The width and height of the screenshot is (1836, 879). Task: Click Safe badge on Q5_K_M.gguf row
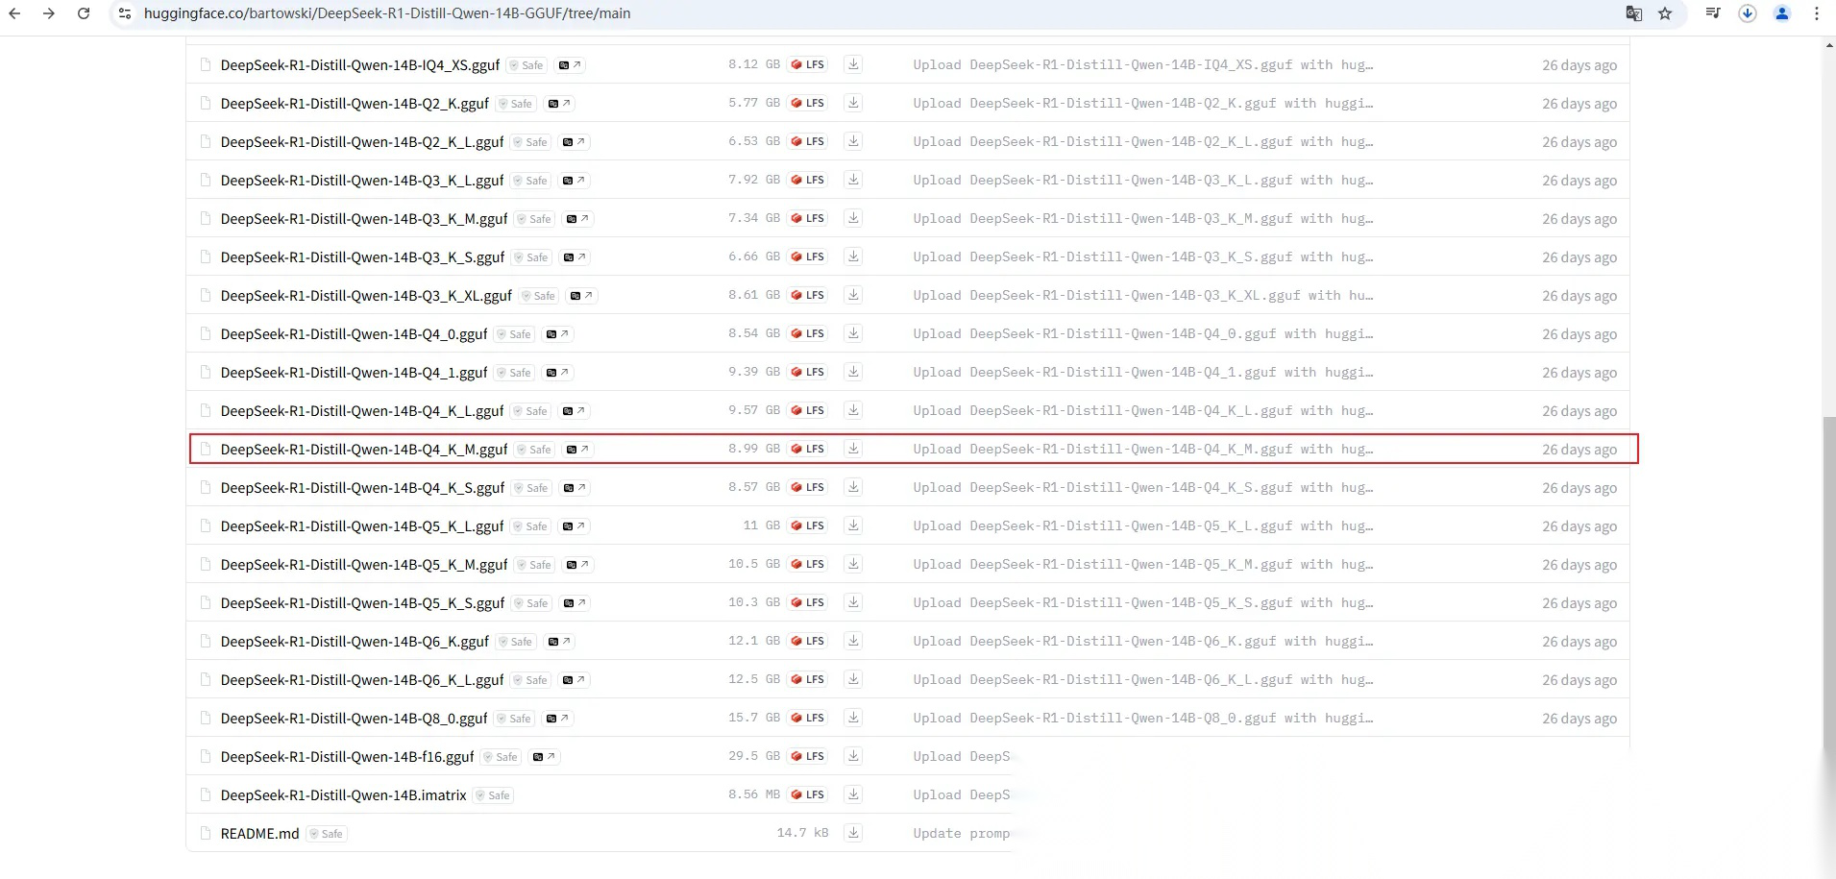534,565
